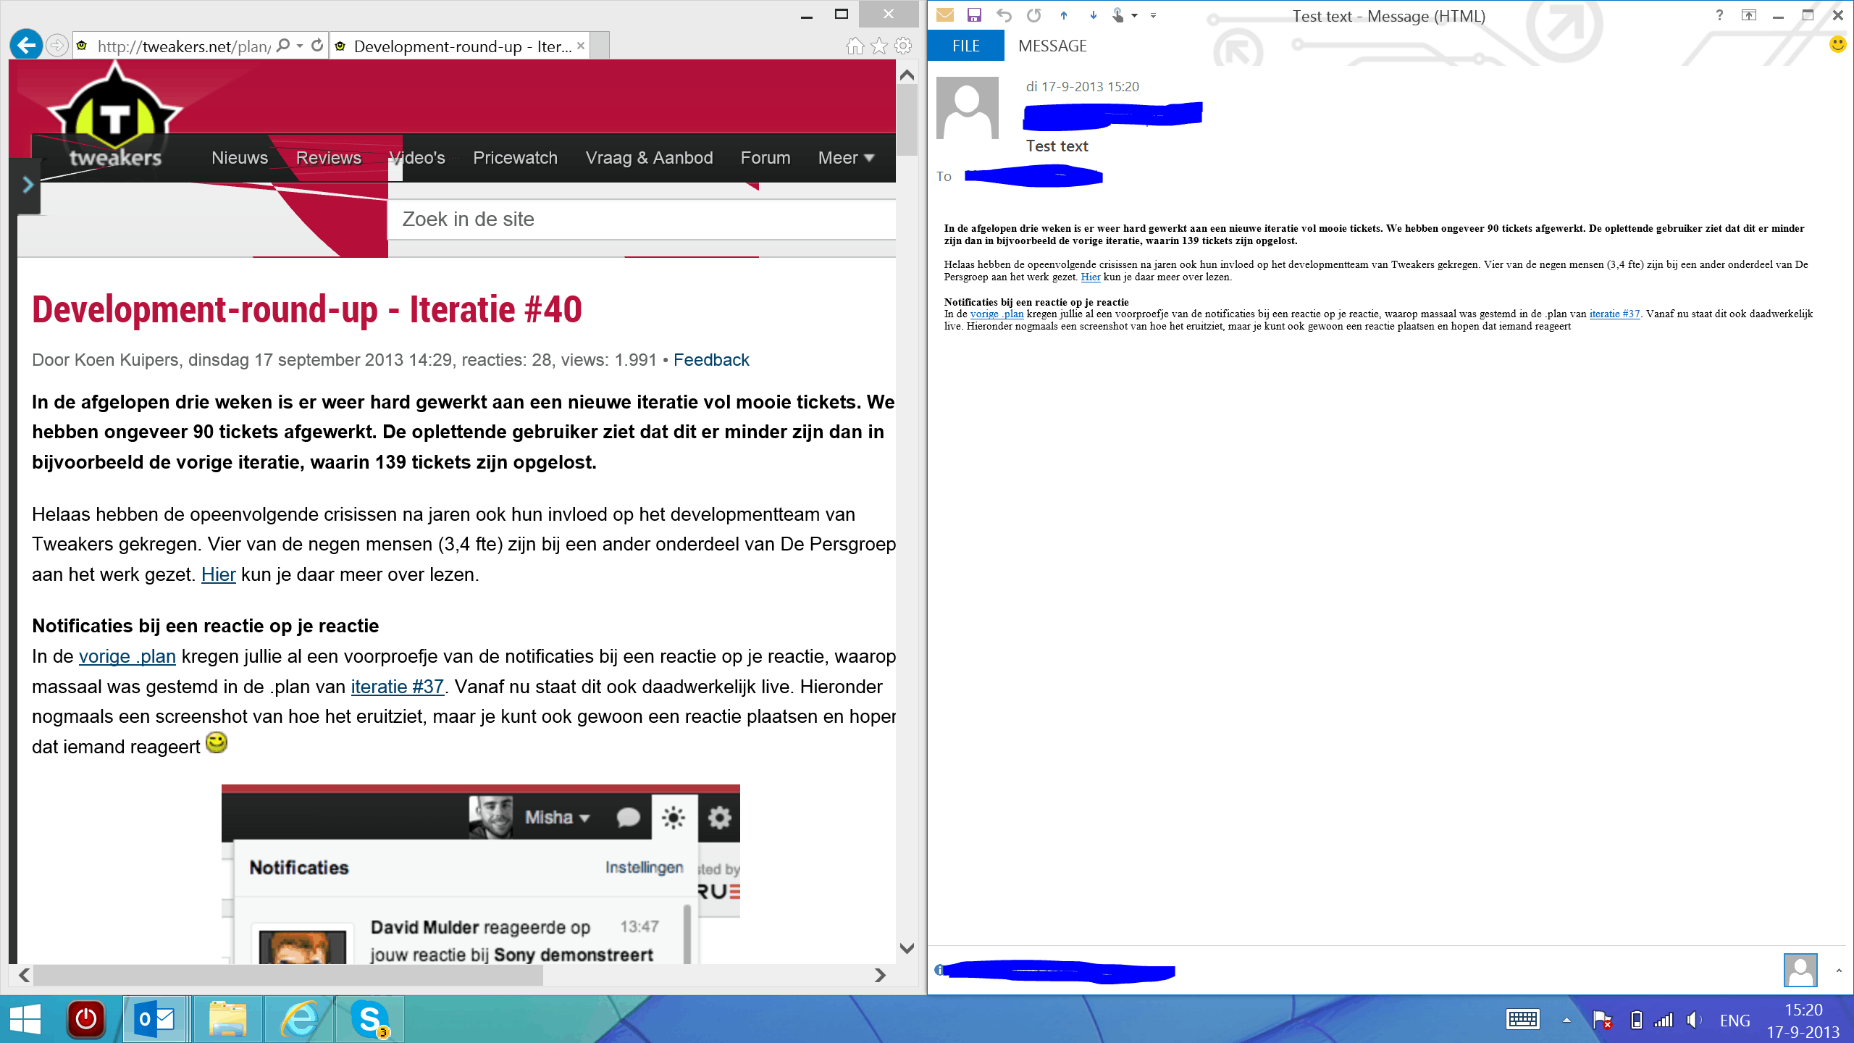Open the IE Home button
The height and width of the screenshot is (1043, 1854).
coord(855,46)
